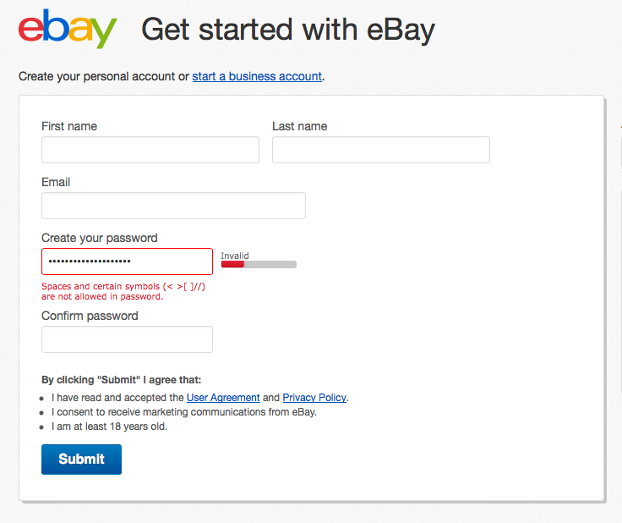
Task: Focus the Confirm password input box
Action: pos(127,339)
